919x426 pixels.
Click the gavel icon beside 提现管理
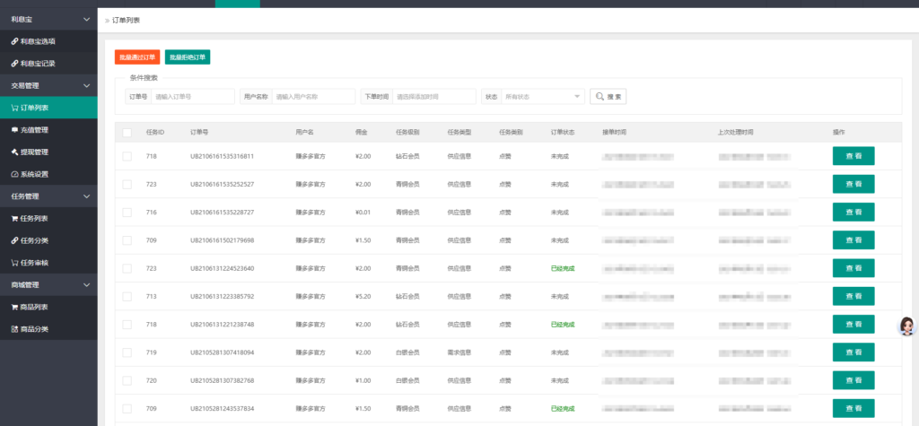click(14, 152)
